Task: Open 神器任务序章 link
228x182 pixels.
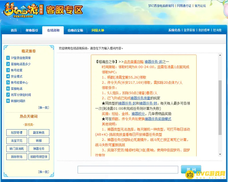Action: [x=140, y=98]
